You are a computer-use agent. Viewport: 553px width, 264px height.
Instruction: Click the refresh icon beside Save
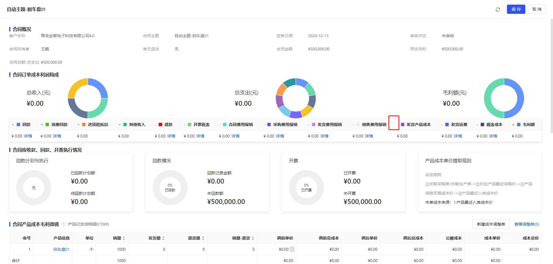[498, 10]
